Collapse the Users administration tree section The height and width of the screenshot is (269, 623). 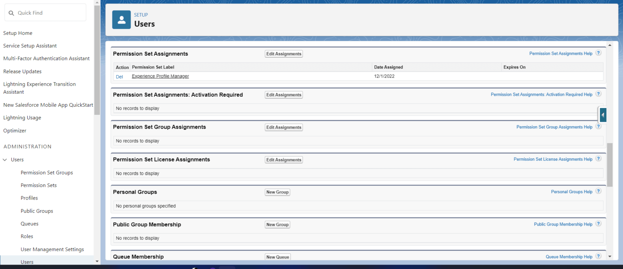tap(5, 159)
